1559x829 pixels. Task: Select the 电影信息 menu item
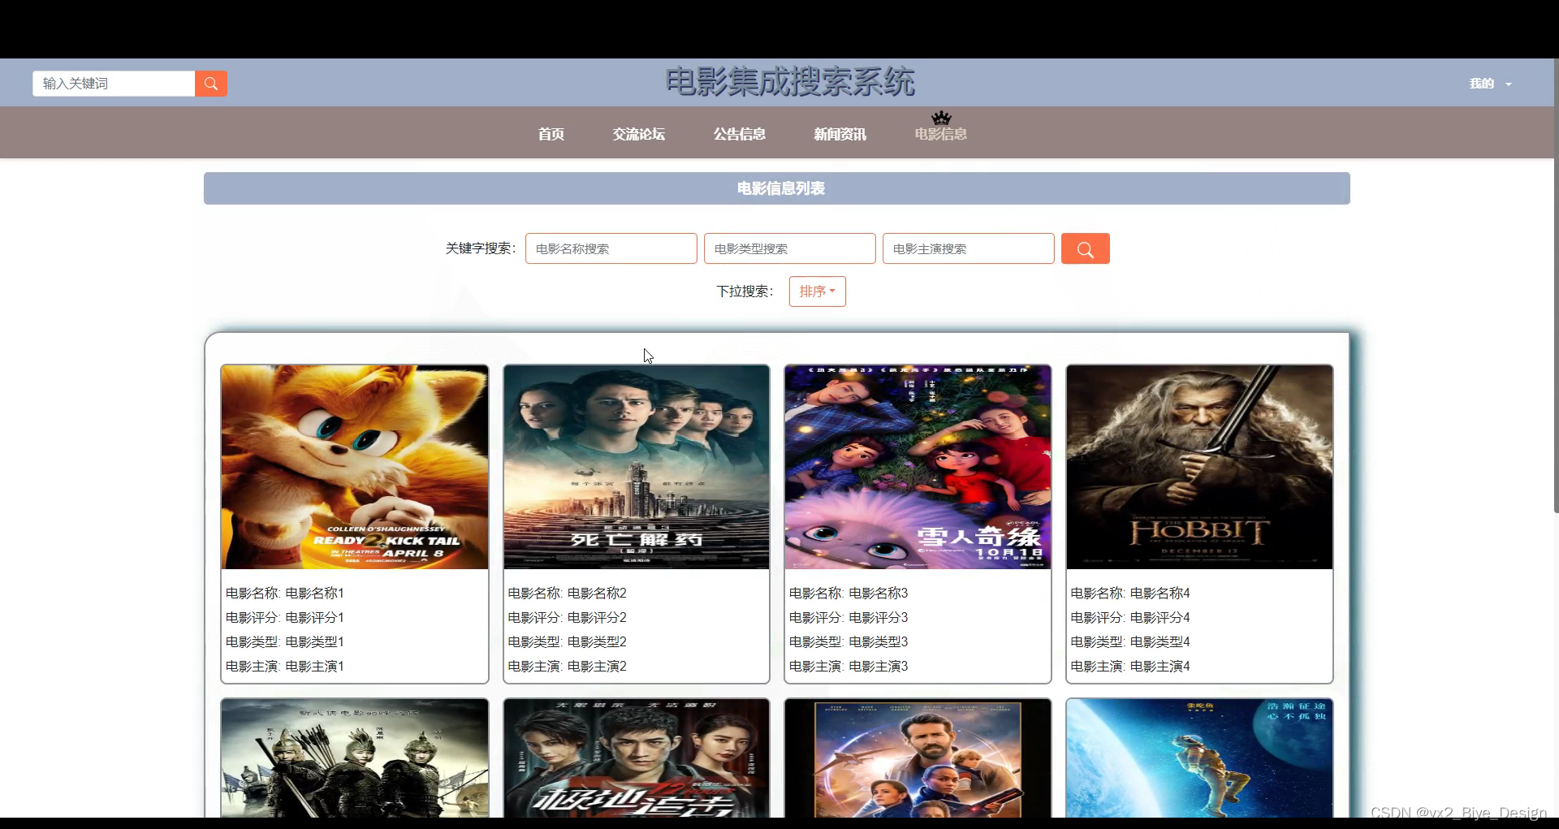click(941, 134)
